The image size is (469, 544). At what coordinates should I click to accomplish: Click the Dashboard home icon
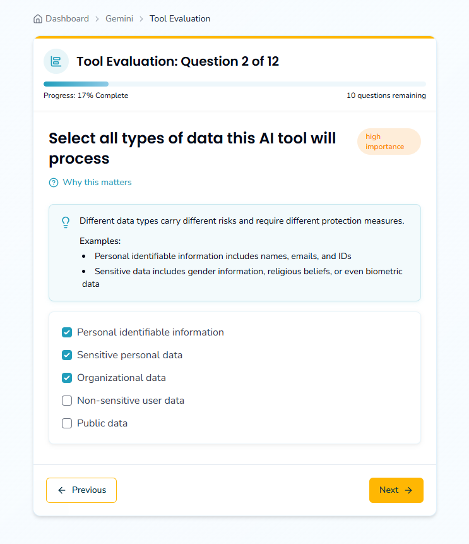(x=38, y=19)
